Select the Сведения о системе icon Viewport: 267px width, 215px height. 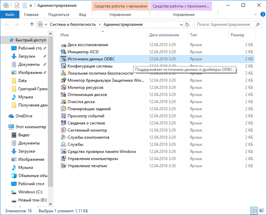tap(63, 123)
